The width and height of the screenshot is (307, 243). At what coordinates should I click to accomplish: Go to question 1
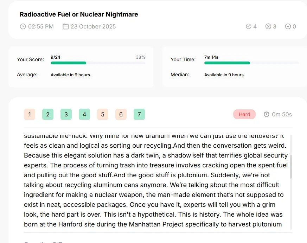coord(30,114)
